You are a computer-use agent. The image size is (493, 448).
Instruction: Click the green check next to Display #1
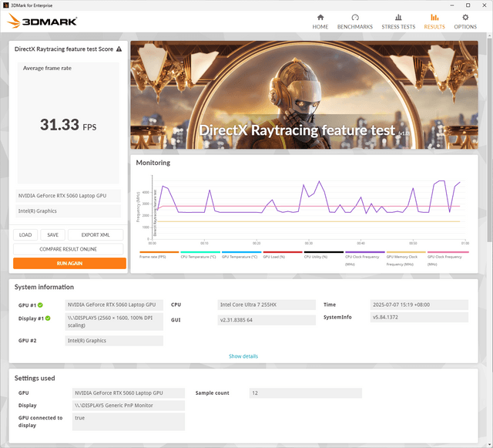48,318
